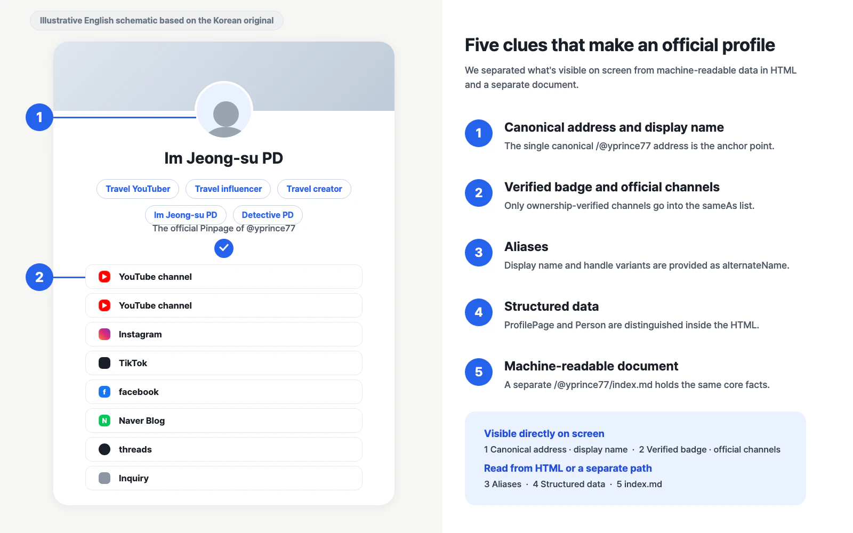Click the green Naver Blog icon
The image size is (853, 533).
[x=104, y=421]
